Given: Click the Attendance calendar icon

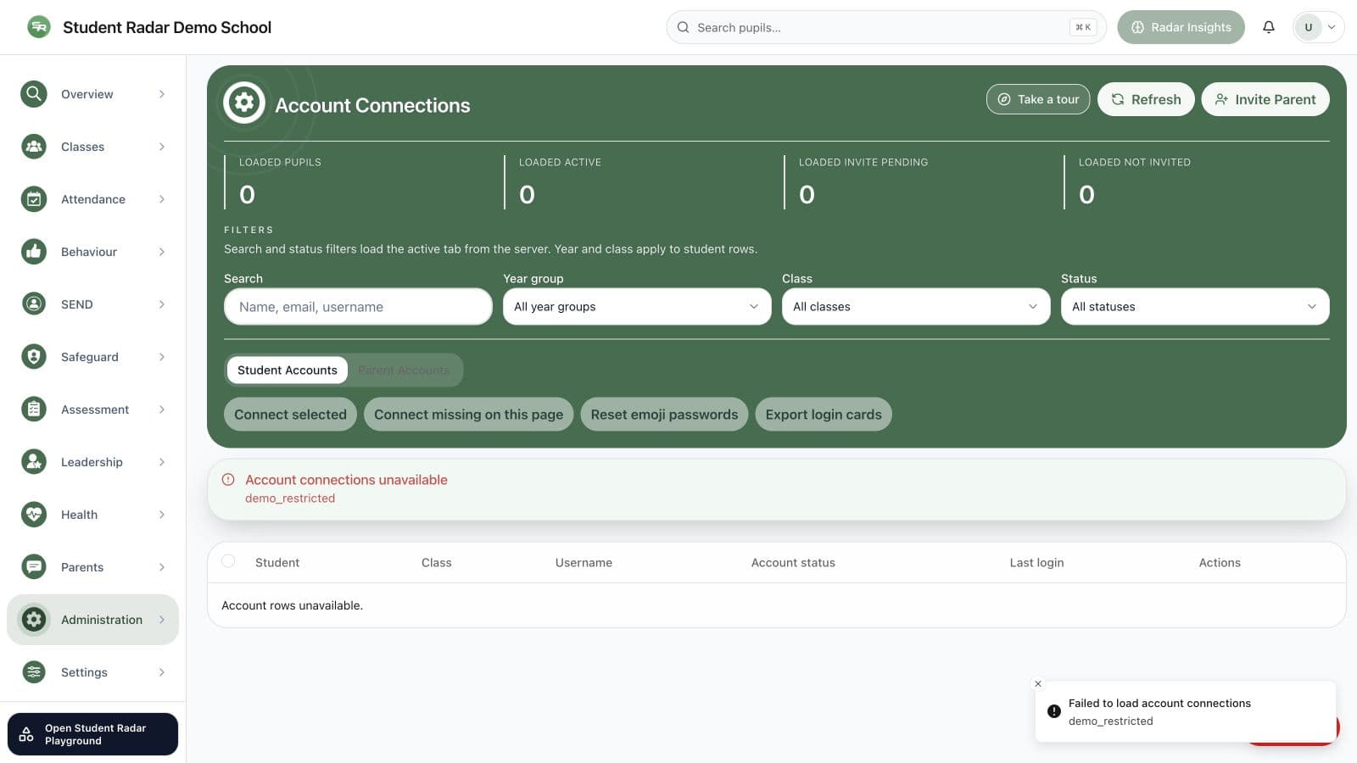Looking at the screenshot, I should point(34,199).
